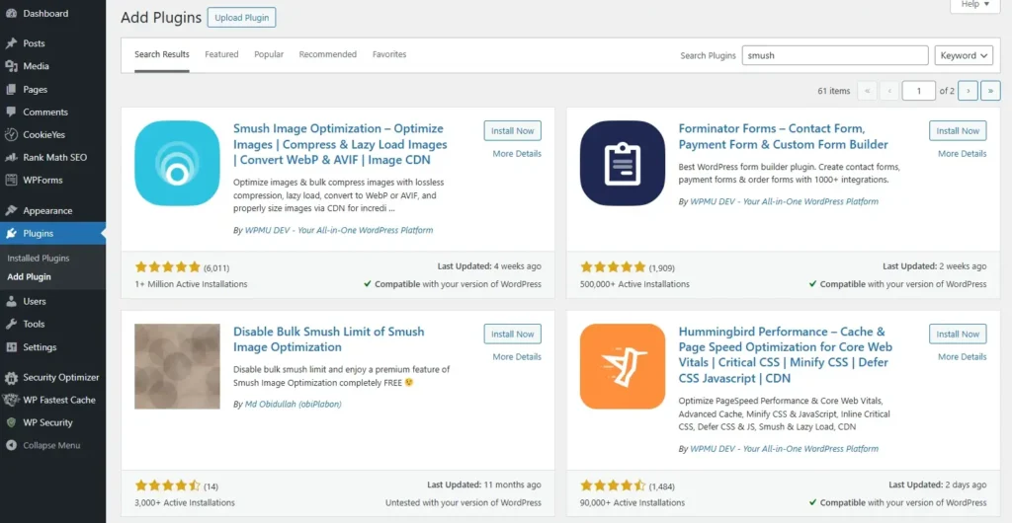This screenshot has width=1012, height=523.
Task: Install Disable Bulk Smush Limit plugin
Action: click(x=513, y=335)
